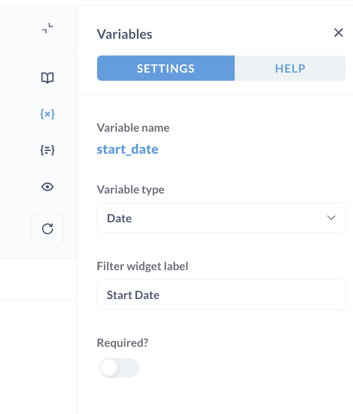This screenshot has height=414, width=353.
Task: Toggle the Variables sidebar icon
Action: (x=47, y=114)
